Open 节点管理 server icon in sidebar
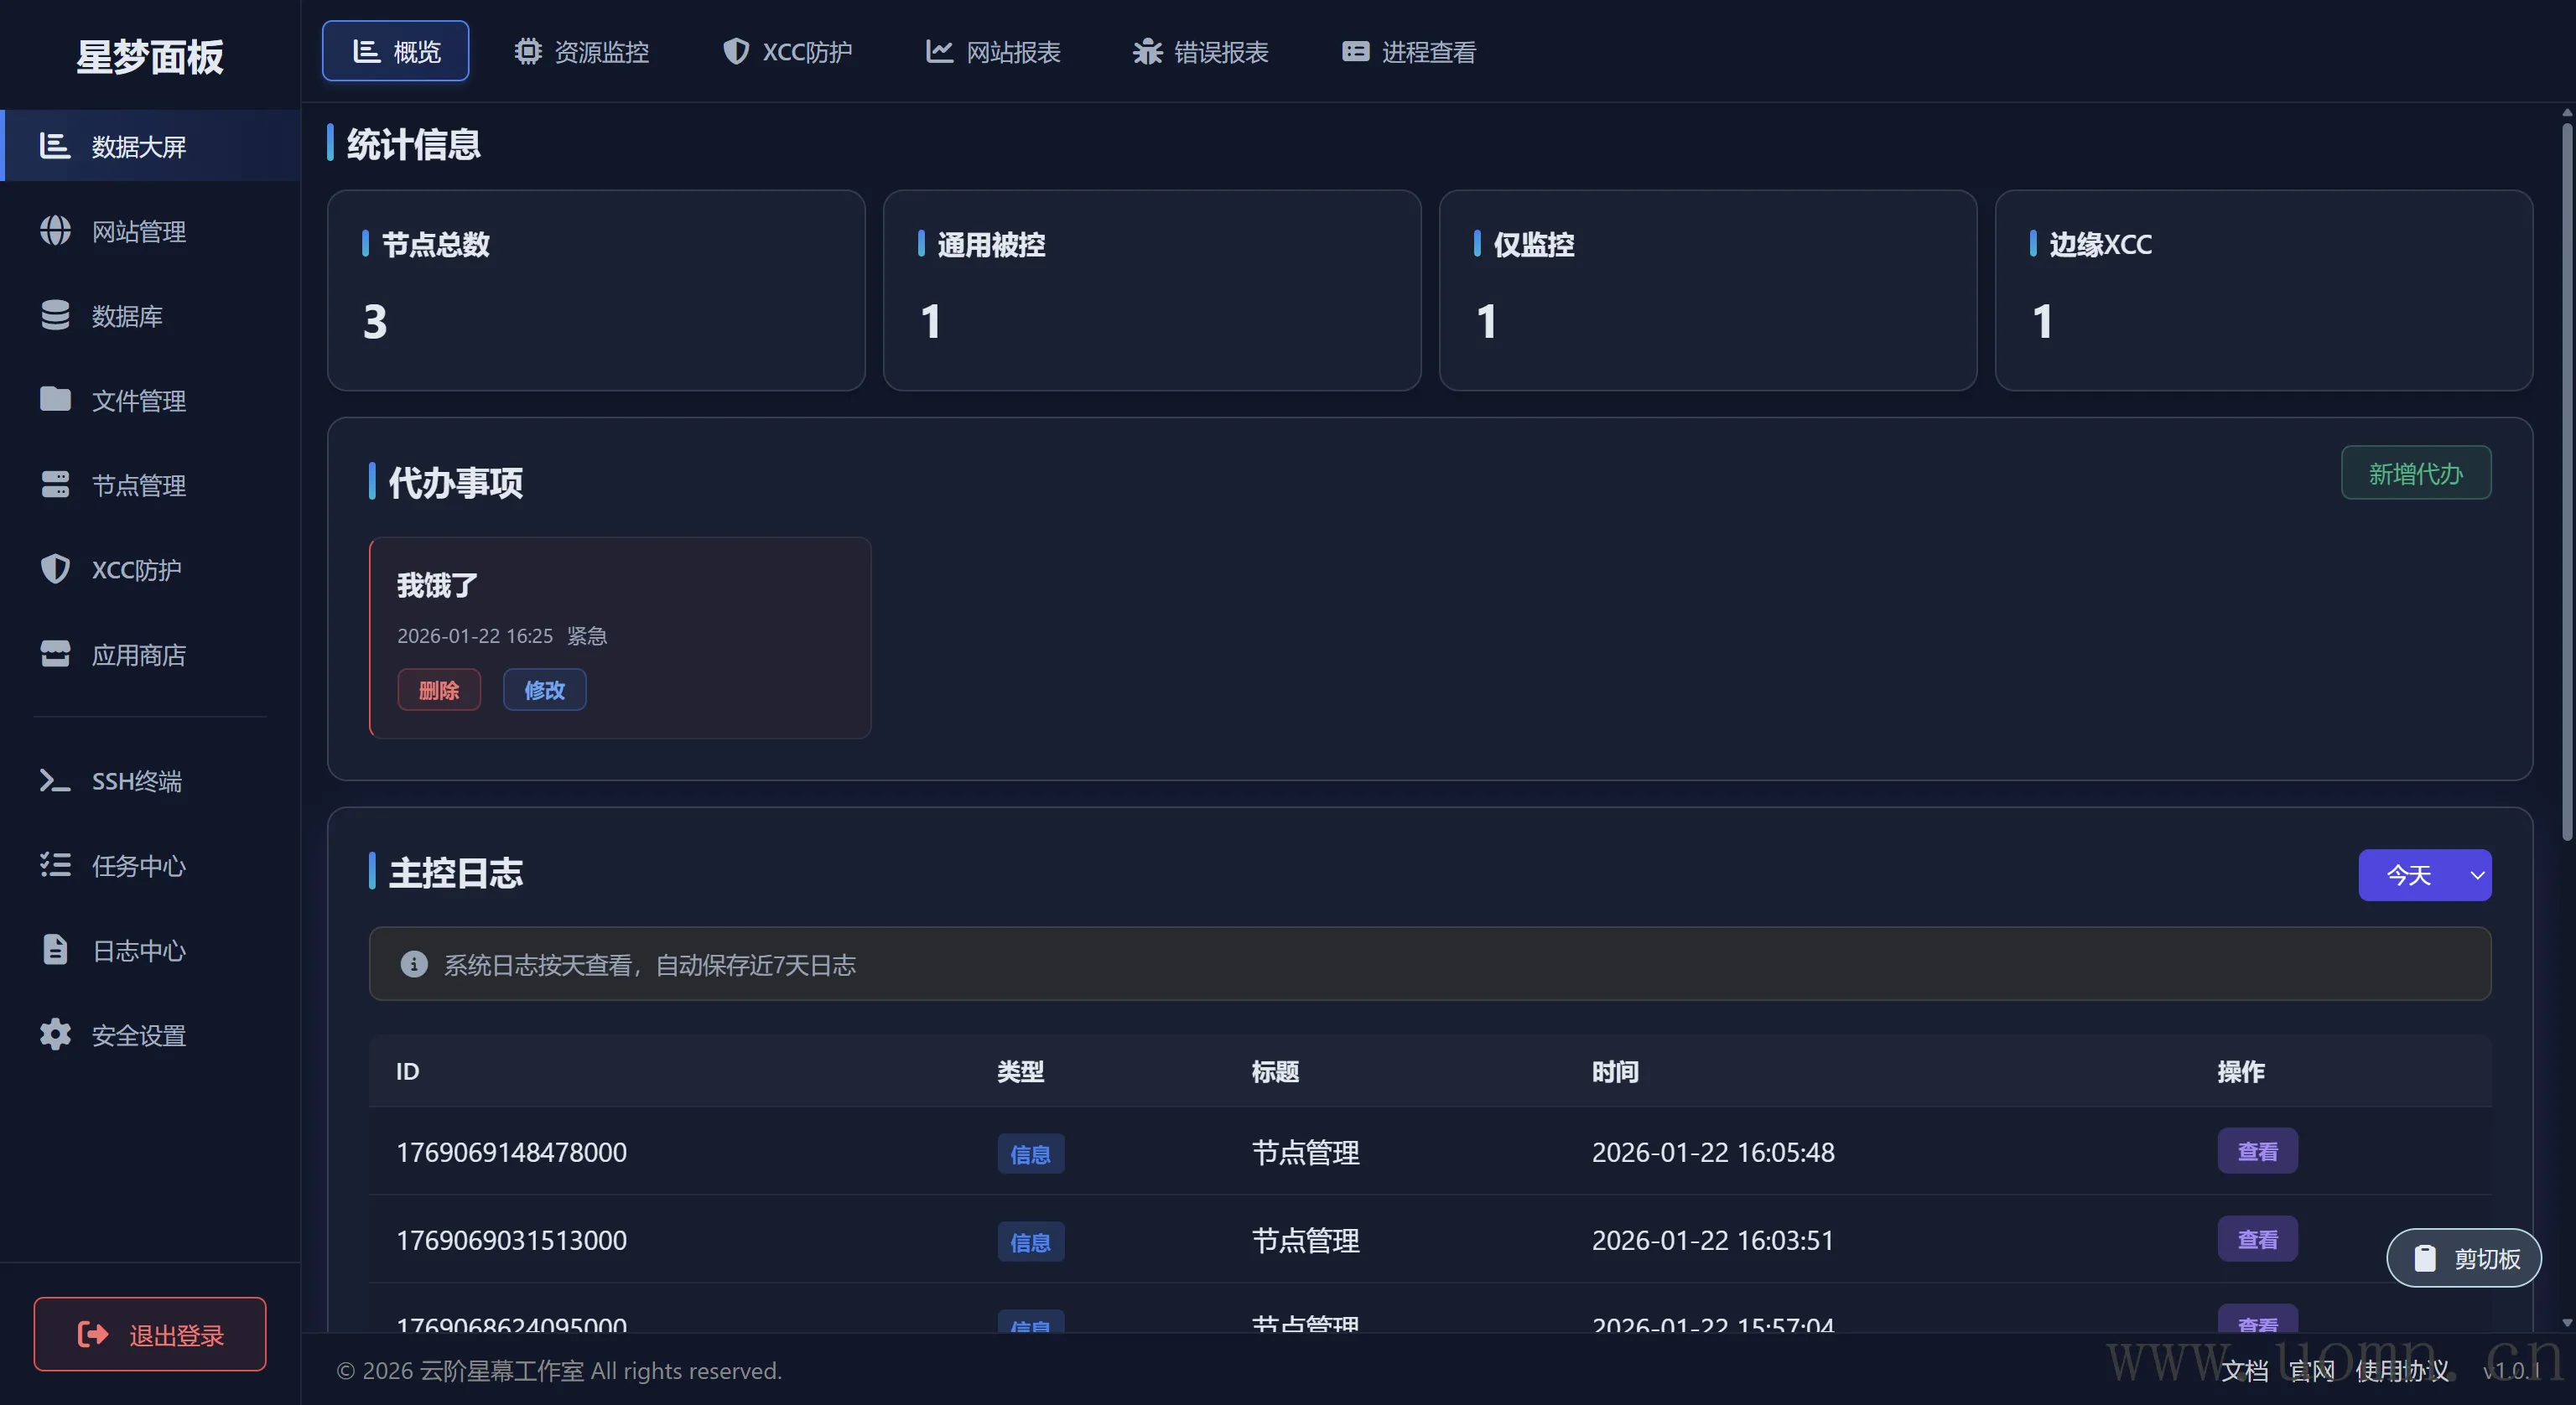This screenshot has height=1405, width=2576. click(x=55, y=485)
